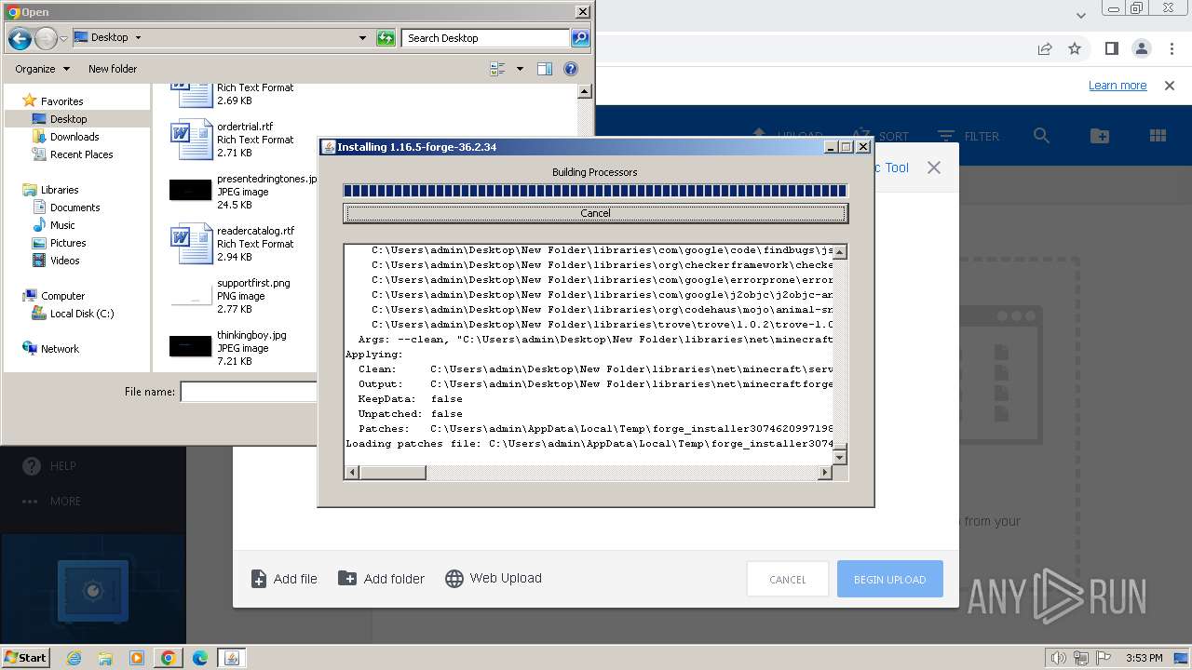Change view icon in Open dialog

click(x=497, y=69)
